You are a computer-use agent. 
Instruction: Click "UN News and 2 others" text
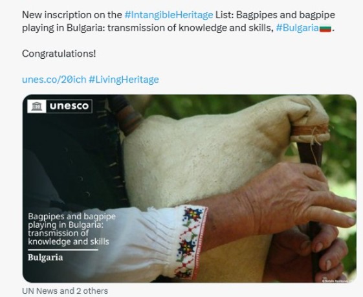(65, 291)
